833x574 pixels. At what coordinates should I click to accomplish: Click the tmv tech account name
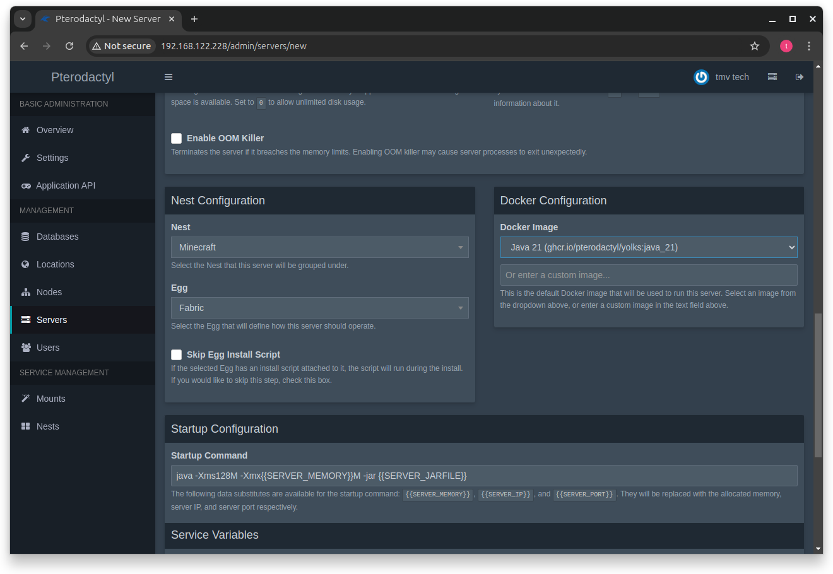click(x=732, y=76)
